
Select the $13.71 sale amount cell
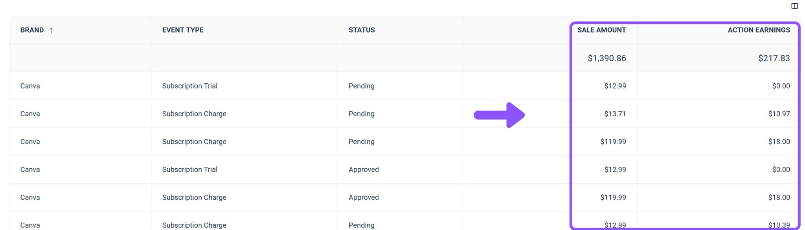point(615,114)
